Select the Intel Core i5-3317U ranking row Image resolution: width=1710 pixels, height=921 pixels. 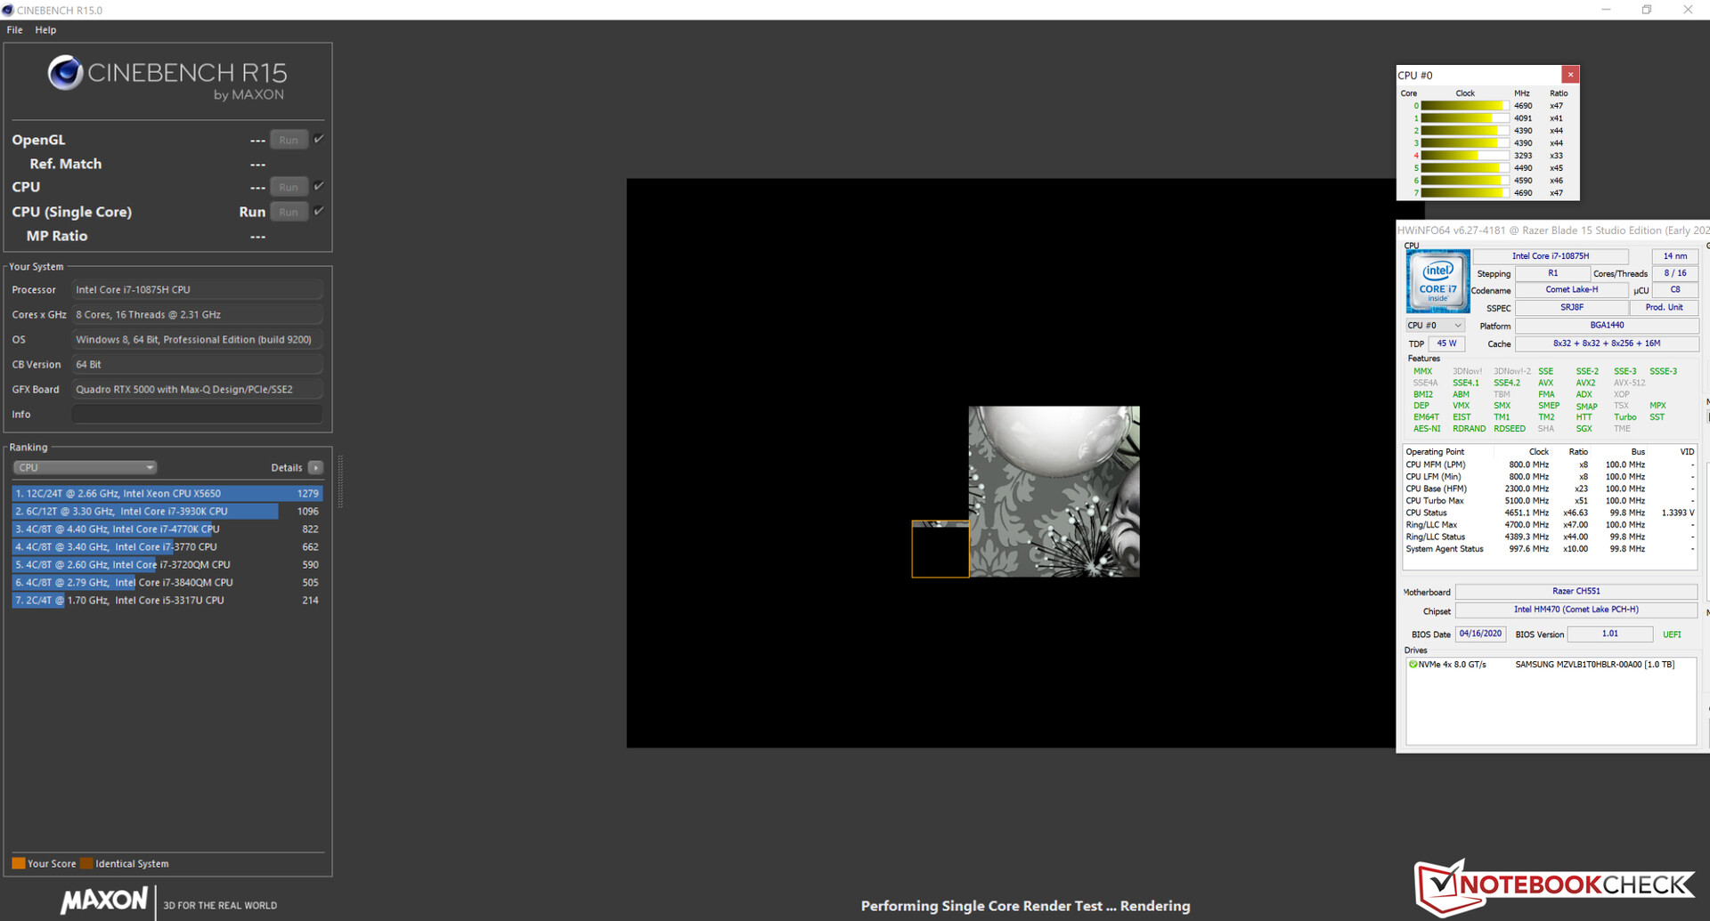coord(167,600)
